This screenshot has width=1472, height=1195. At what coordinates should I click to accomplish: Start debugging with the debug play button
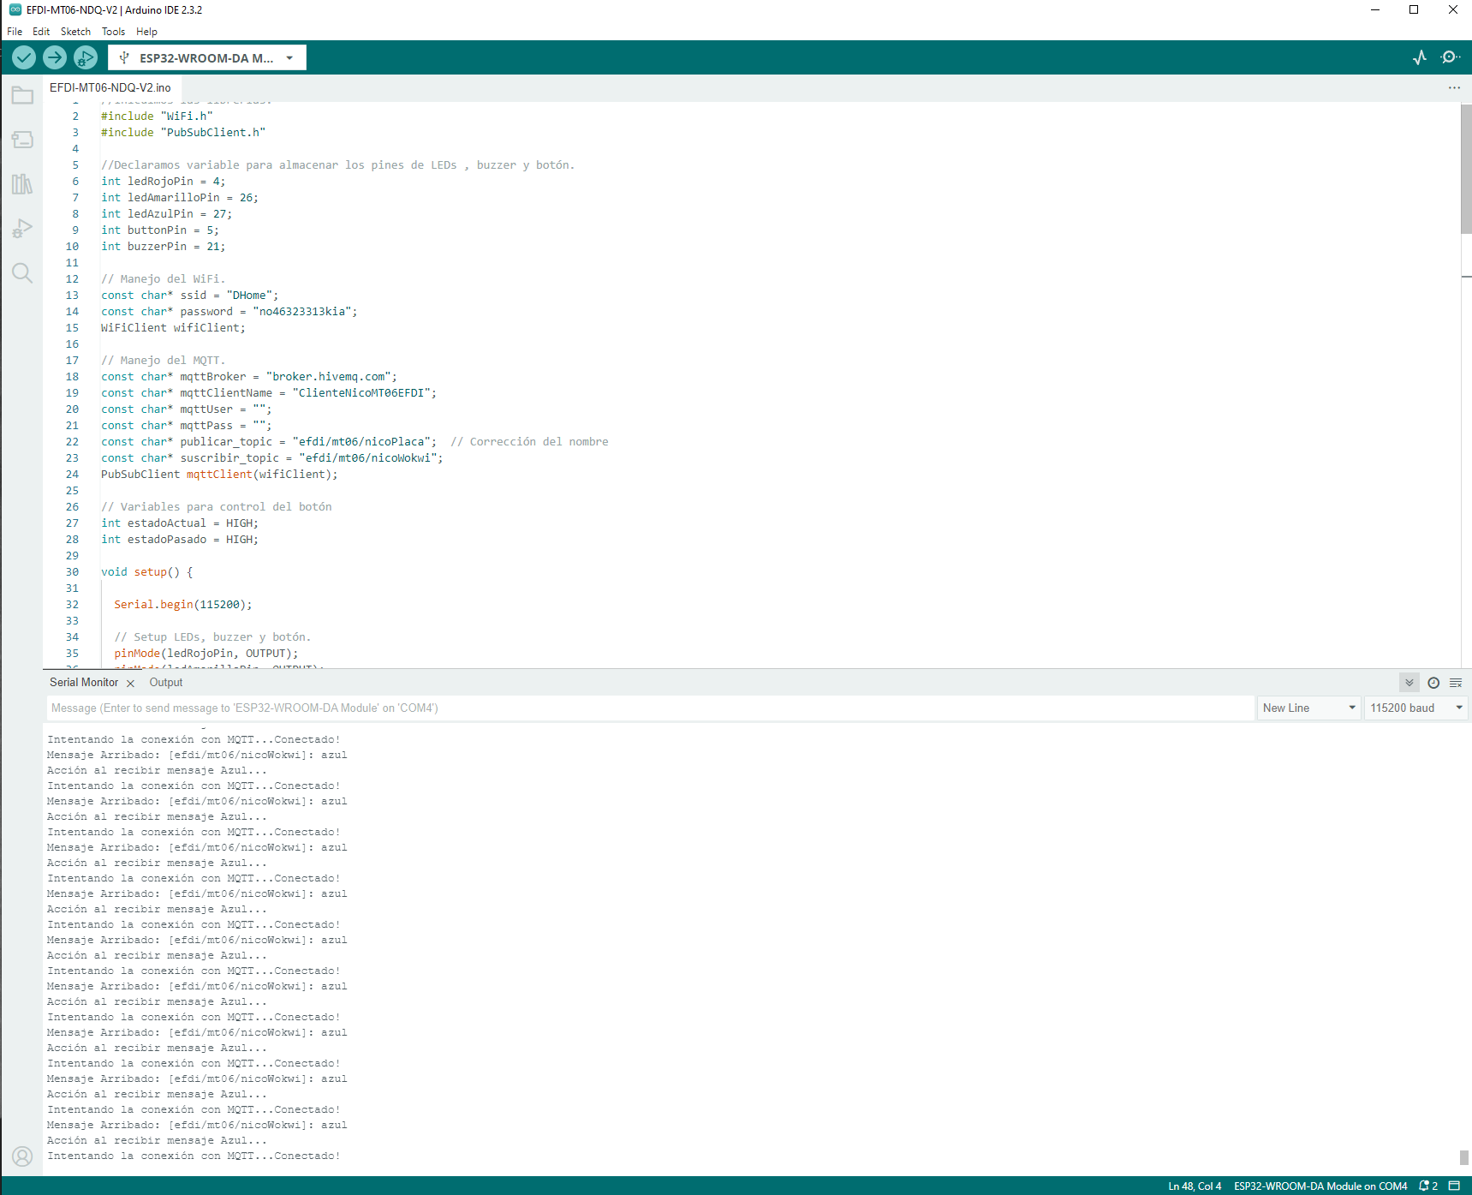coord(86,57)
